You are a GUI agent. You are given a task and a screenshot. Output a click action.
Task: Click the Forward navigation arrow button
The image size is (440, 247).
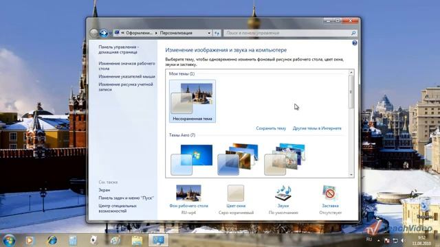coord(104,33)
